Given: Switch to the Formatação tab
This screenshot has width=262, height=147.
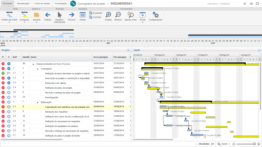Looking at the screenshot, I should pyautogui.click(x=61, y=4).
